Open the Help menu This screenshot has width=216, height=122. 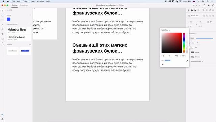[x=48, y=1]
